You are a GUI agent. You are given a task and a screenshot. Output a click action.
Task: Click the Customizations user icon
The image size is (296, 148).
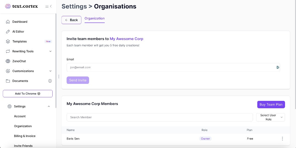pos(8,71)
